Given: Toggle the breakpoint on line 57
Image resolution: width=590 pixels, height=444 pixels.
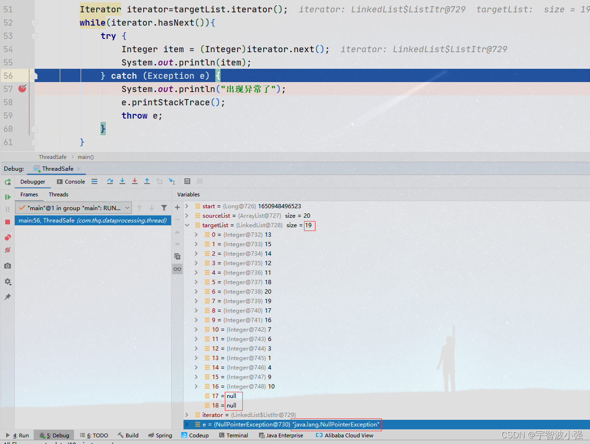Looking at the screenshot, I should tap(22, 89).
